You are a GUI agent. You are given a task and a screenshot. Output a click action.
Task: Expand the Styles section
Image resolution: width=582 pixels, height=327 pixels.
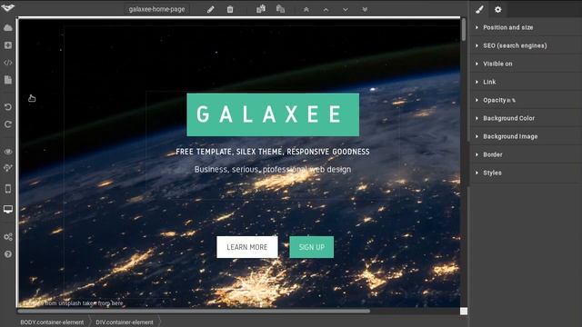point(526,173)
